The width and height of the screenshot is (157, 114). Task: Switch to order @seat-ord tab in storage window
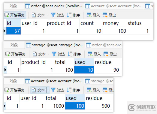(104, 45)
